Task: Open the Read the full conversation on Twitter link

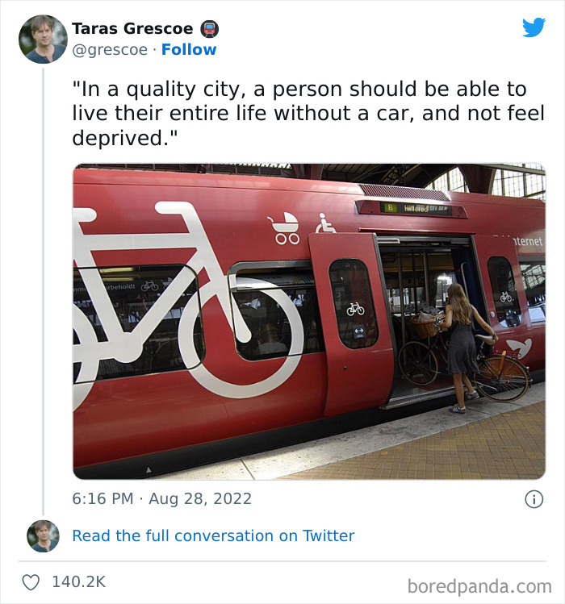Action: pyautogui.click(x=213, y=536)
